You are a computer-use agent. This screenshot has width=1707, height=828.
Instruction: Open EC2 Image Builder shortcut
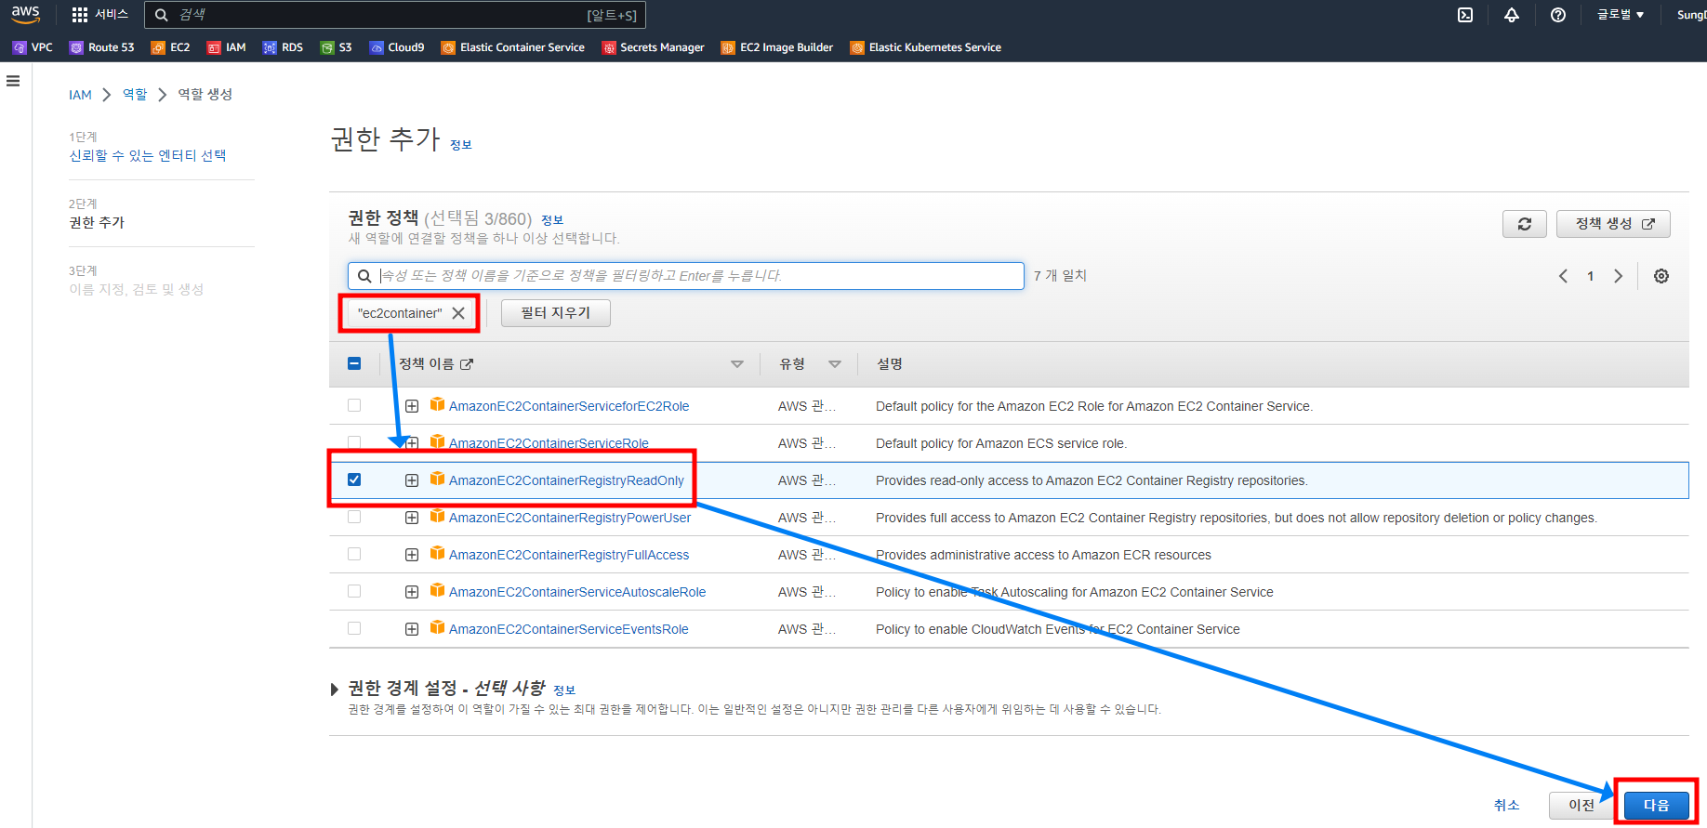click(x=777, y=47)
